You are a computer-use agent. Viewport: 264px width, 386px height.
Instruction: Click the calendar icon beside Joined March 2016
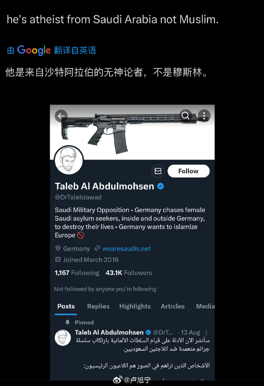pos(58,259)
